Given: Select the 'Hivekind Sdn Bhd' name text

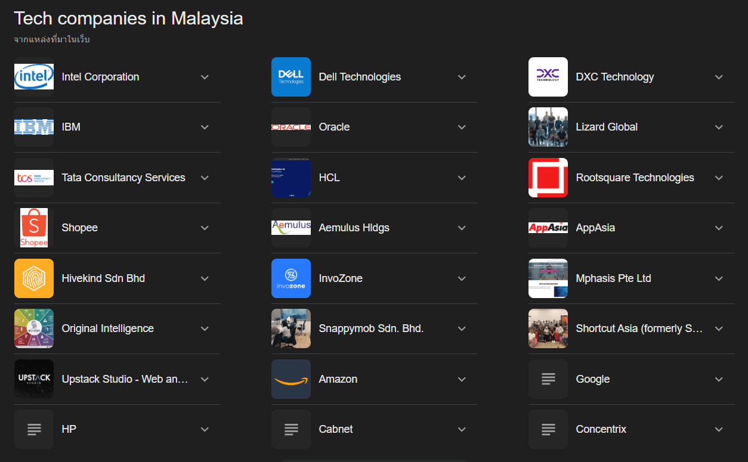Looking at the screenshot, I should point(103,278).
